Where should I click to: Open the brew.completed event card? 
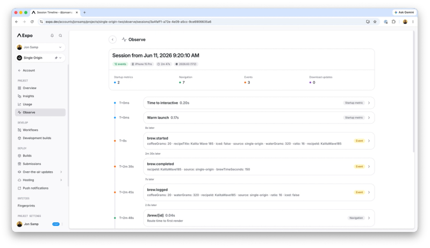click(259, 166)
